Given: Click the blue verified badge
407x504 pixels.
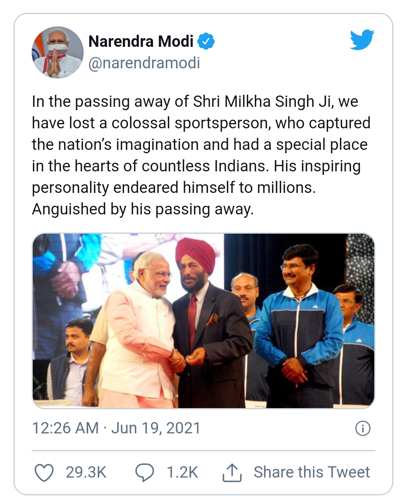Looking at the screenshot, I should (206, 42).
